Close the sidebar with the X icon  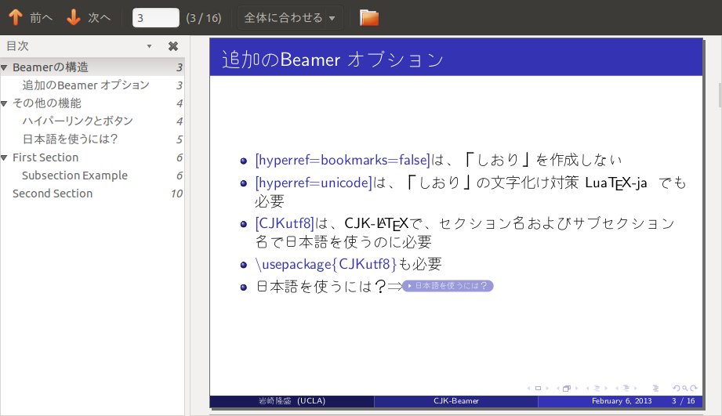click(x=173, y=46)
